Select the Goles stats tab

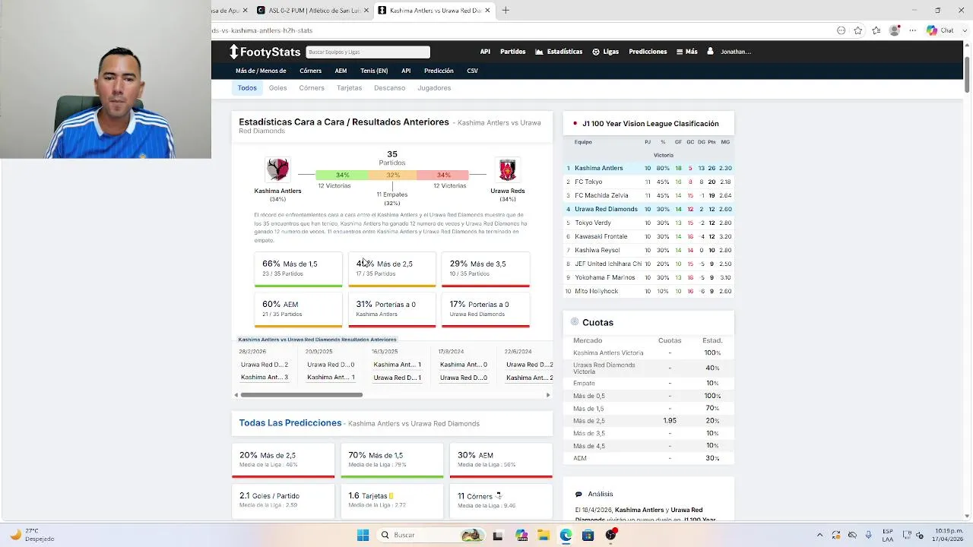coord(277,87)
